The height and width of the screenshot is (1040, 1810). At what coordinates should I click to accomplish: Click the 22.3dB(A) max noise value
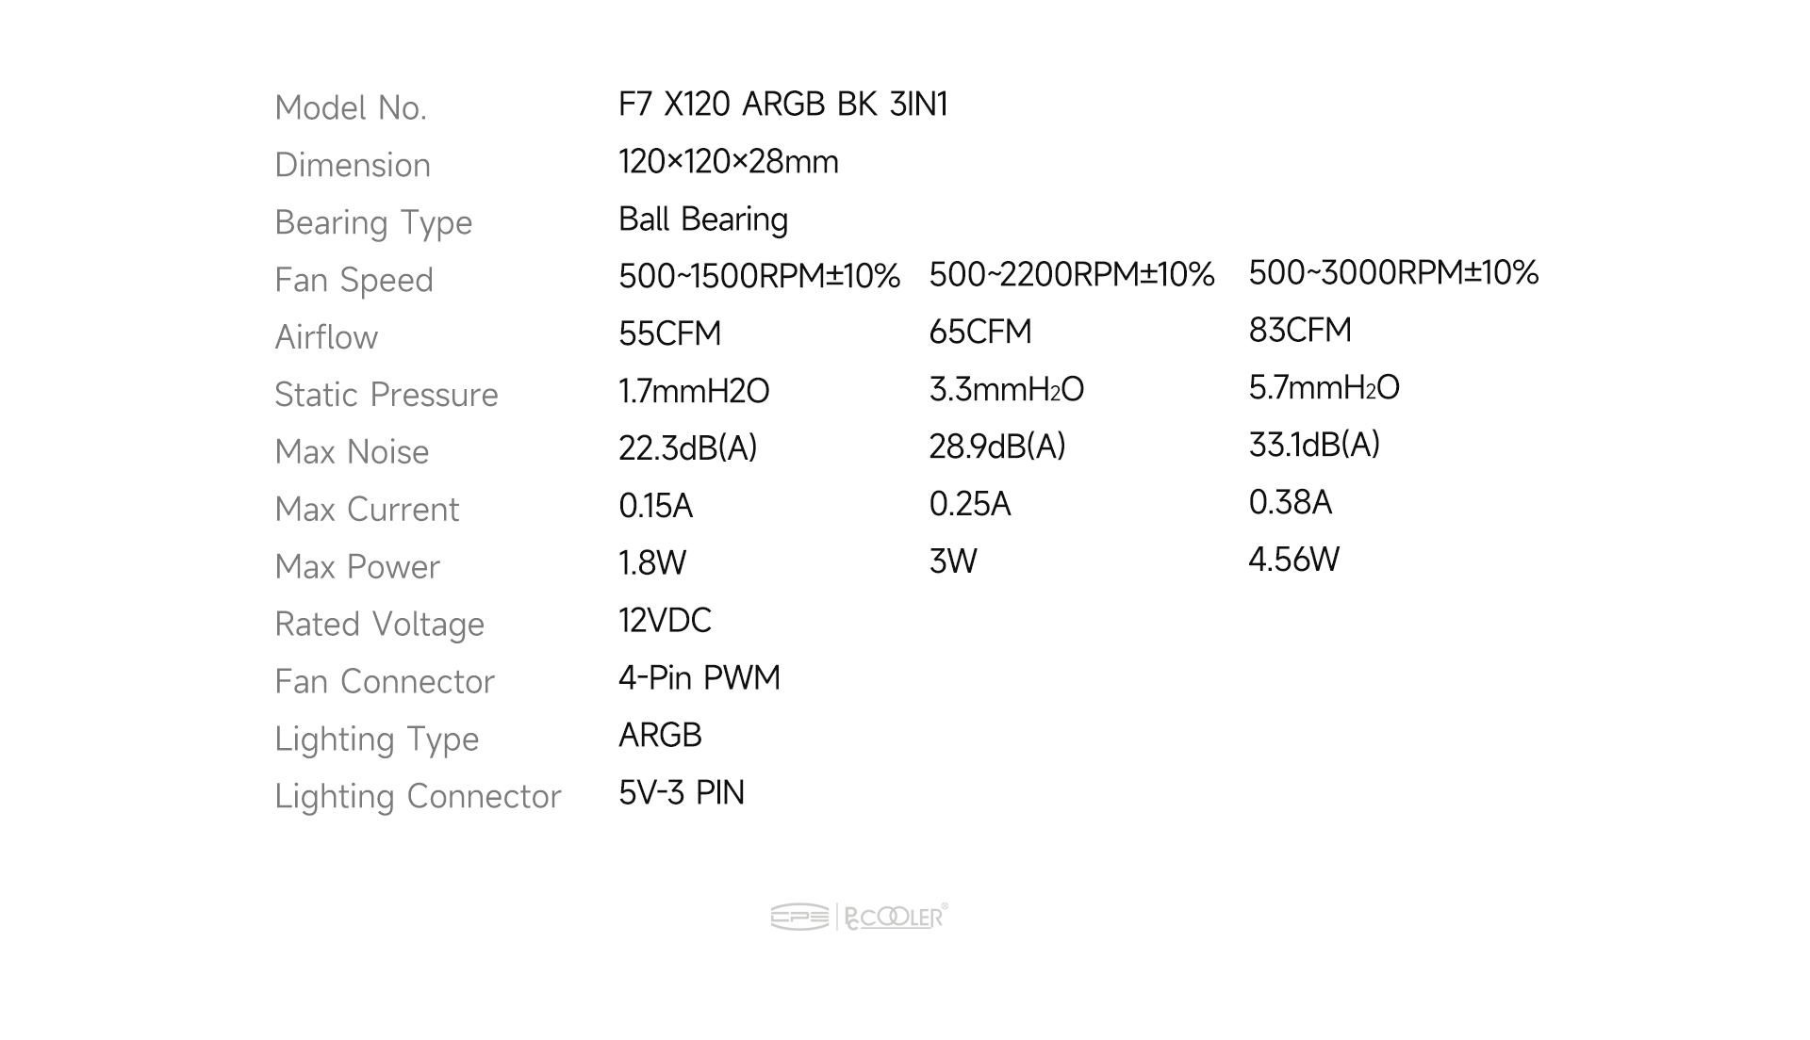[687, 448]
